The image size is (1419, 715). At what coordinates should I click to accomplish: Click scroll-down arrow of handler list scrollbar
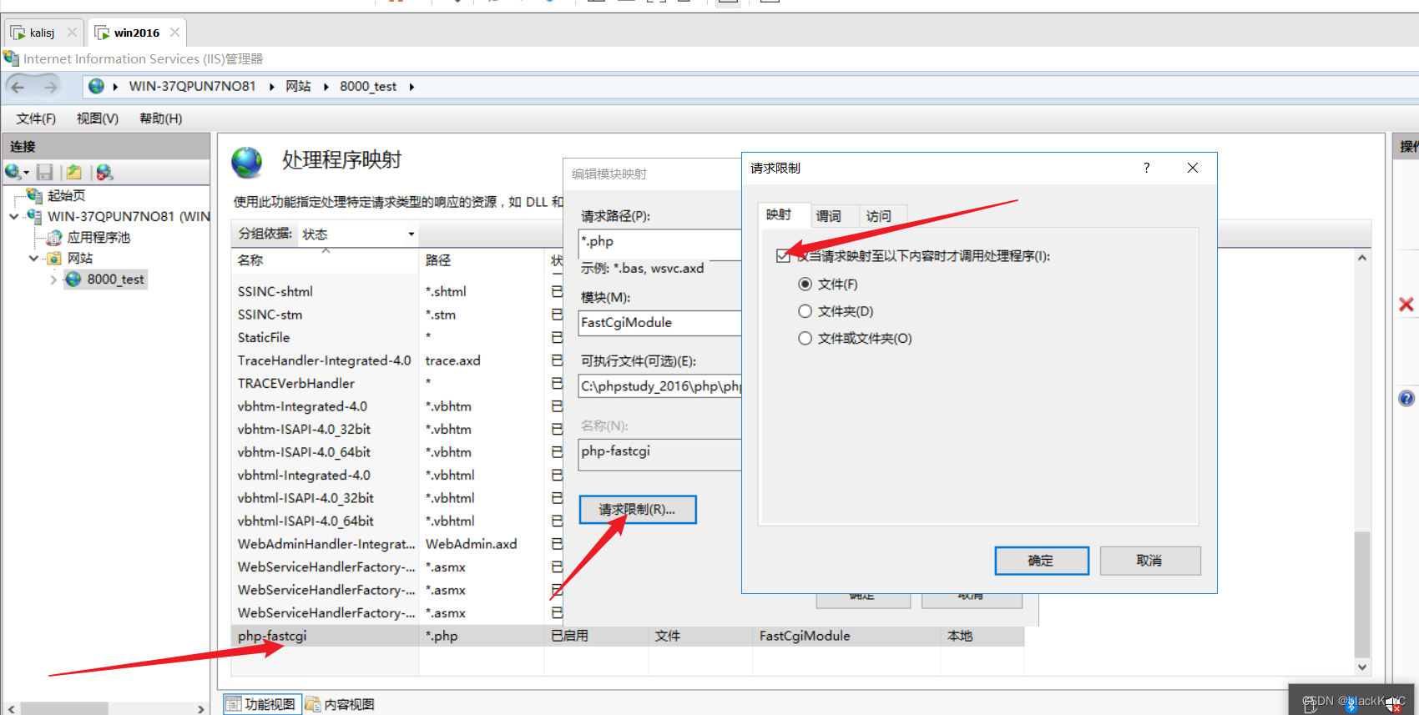point(1362,667)
